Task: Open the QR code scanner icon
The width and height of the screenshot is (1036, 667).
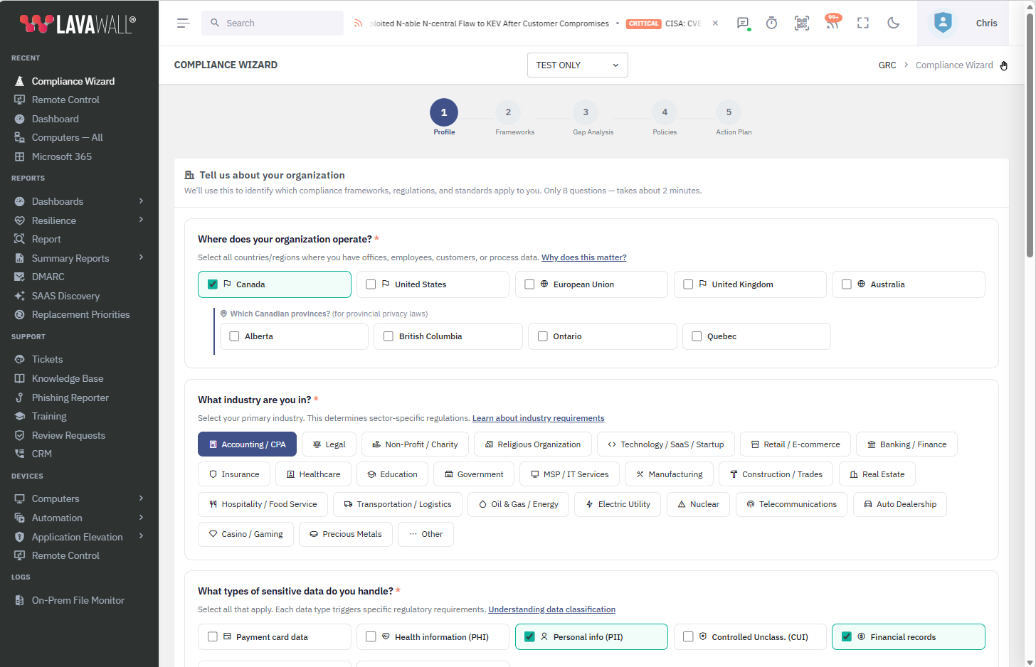Action: click(x=802, y=23)
